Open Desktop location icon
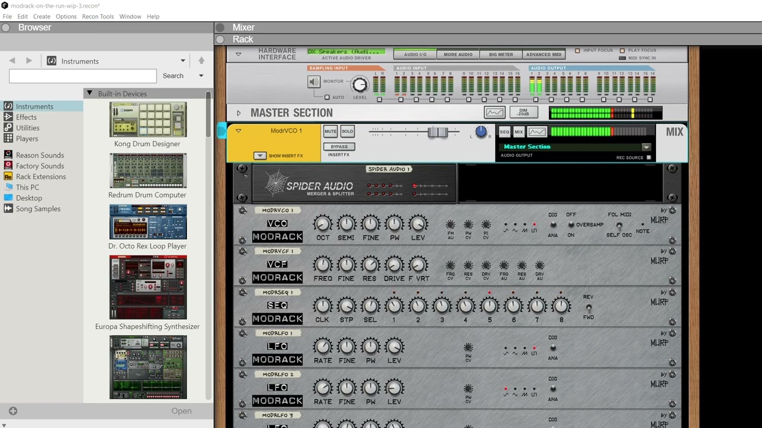 [8, 198]
